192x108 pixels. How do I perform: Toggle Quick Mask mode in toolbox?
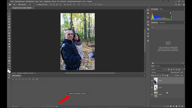(x=9, y=75)
